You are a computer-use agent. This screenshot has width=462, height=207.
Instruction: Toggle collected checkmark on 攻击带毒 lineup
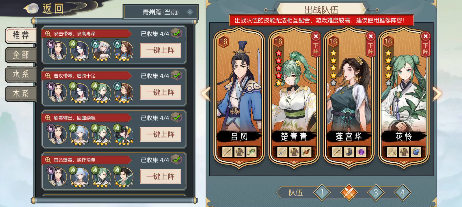coord(176,33)
